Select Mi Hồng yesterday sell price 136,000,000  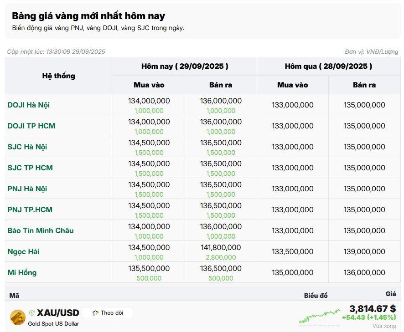click(364, 272)
